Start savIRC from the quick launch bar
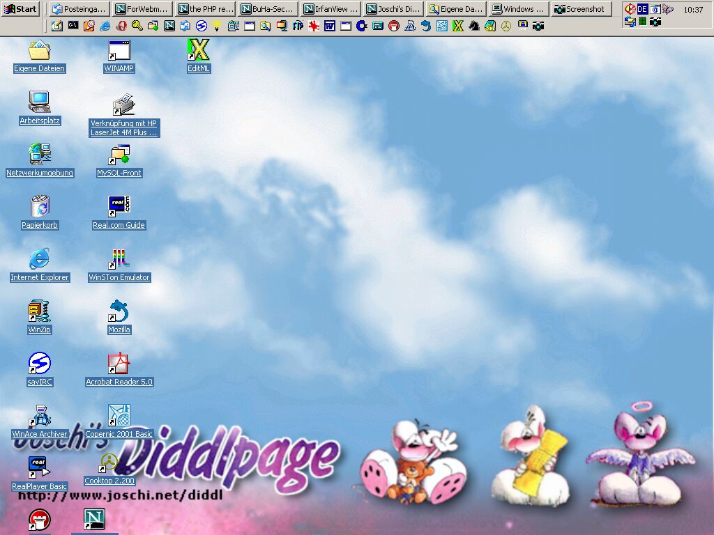This screenshot has height=535, width=714. tap(202, 26)
